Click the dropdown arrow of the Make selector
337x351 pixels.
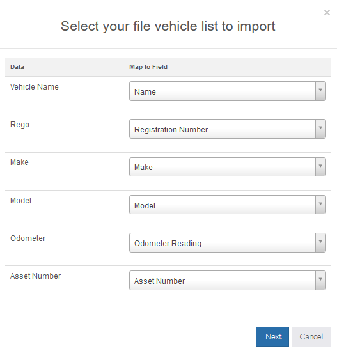320,167
